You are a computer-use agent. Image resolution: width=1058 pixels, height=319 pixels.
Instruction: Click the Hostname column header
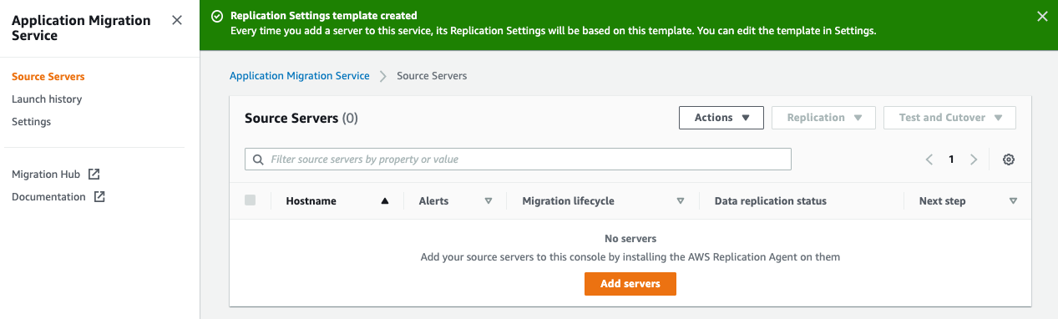click(x=311, y=201)
